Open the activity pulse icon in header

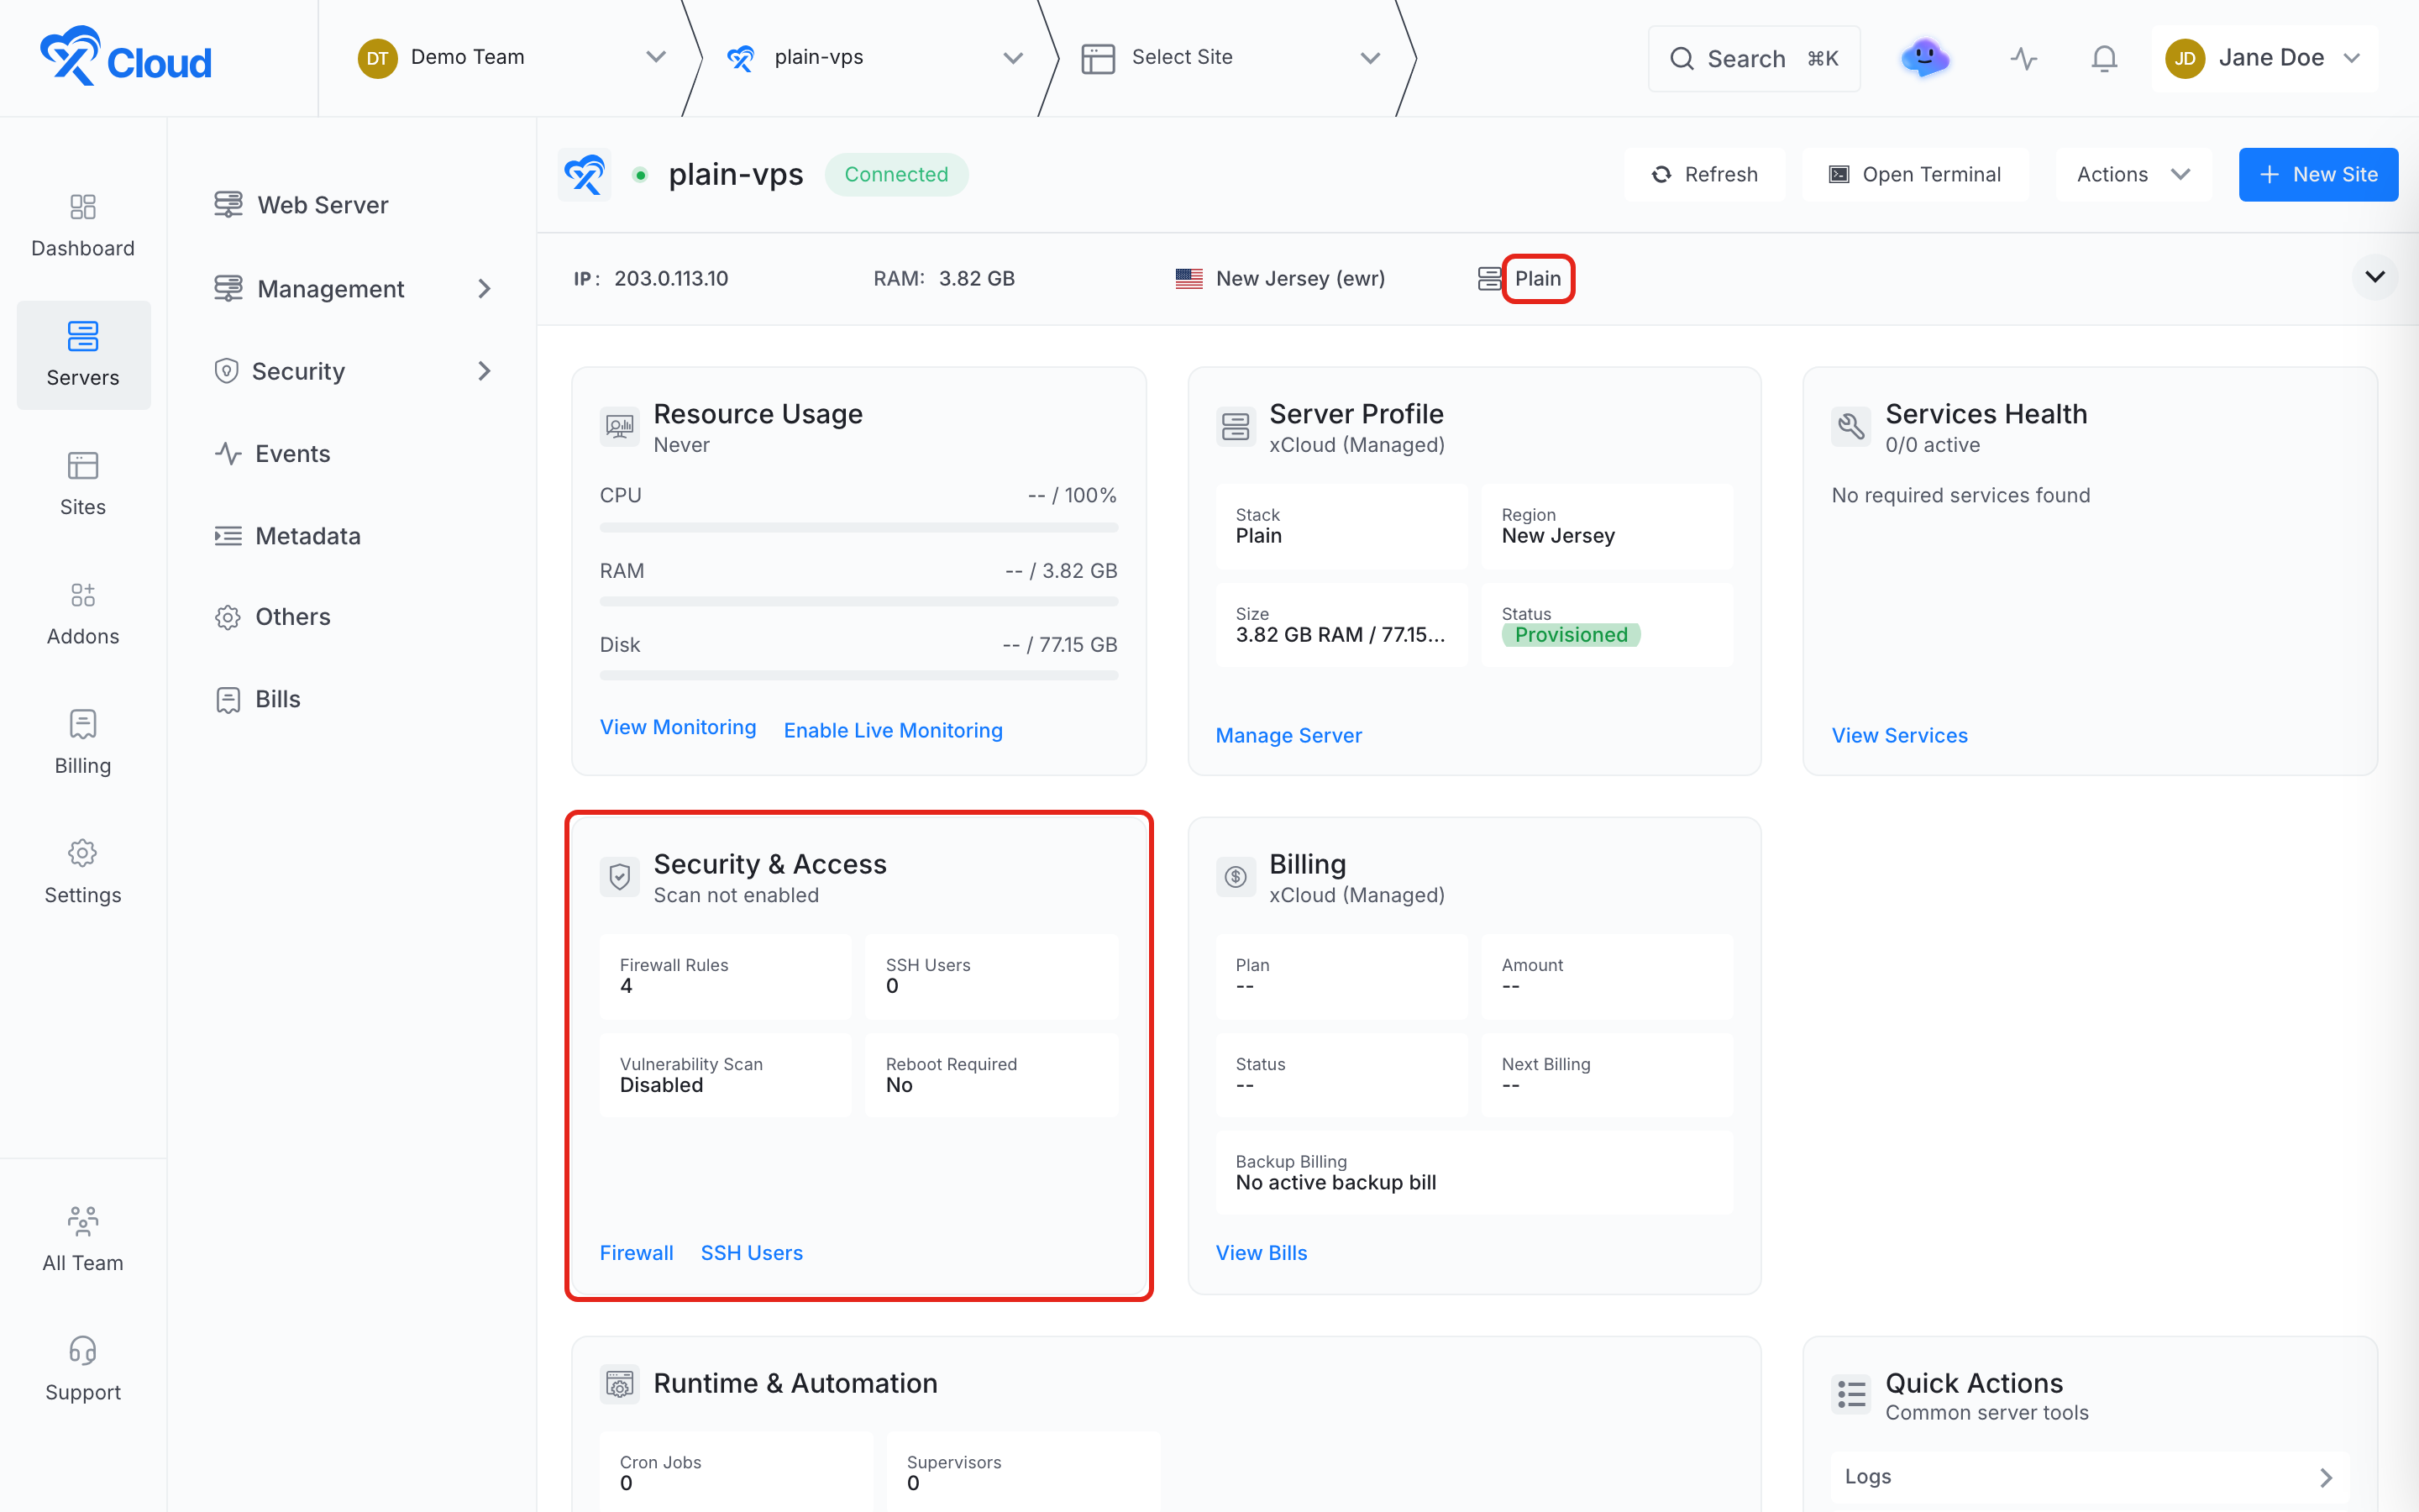(x=2023, y=58)
